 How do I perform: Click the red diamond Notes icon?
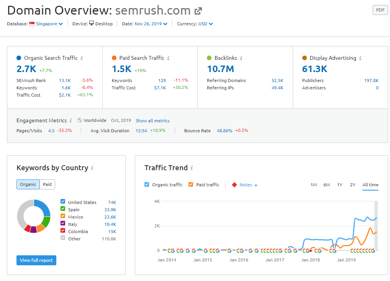234,185
